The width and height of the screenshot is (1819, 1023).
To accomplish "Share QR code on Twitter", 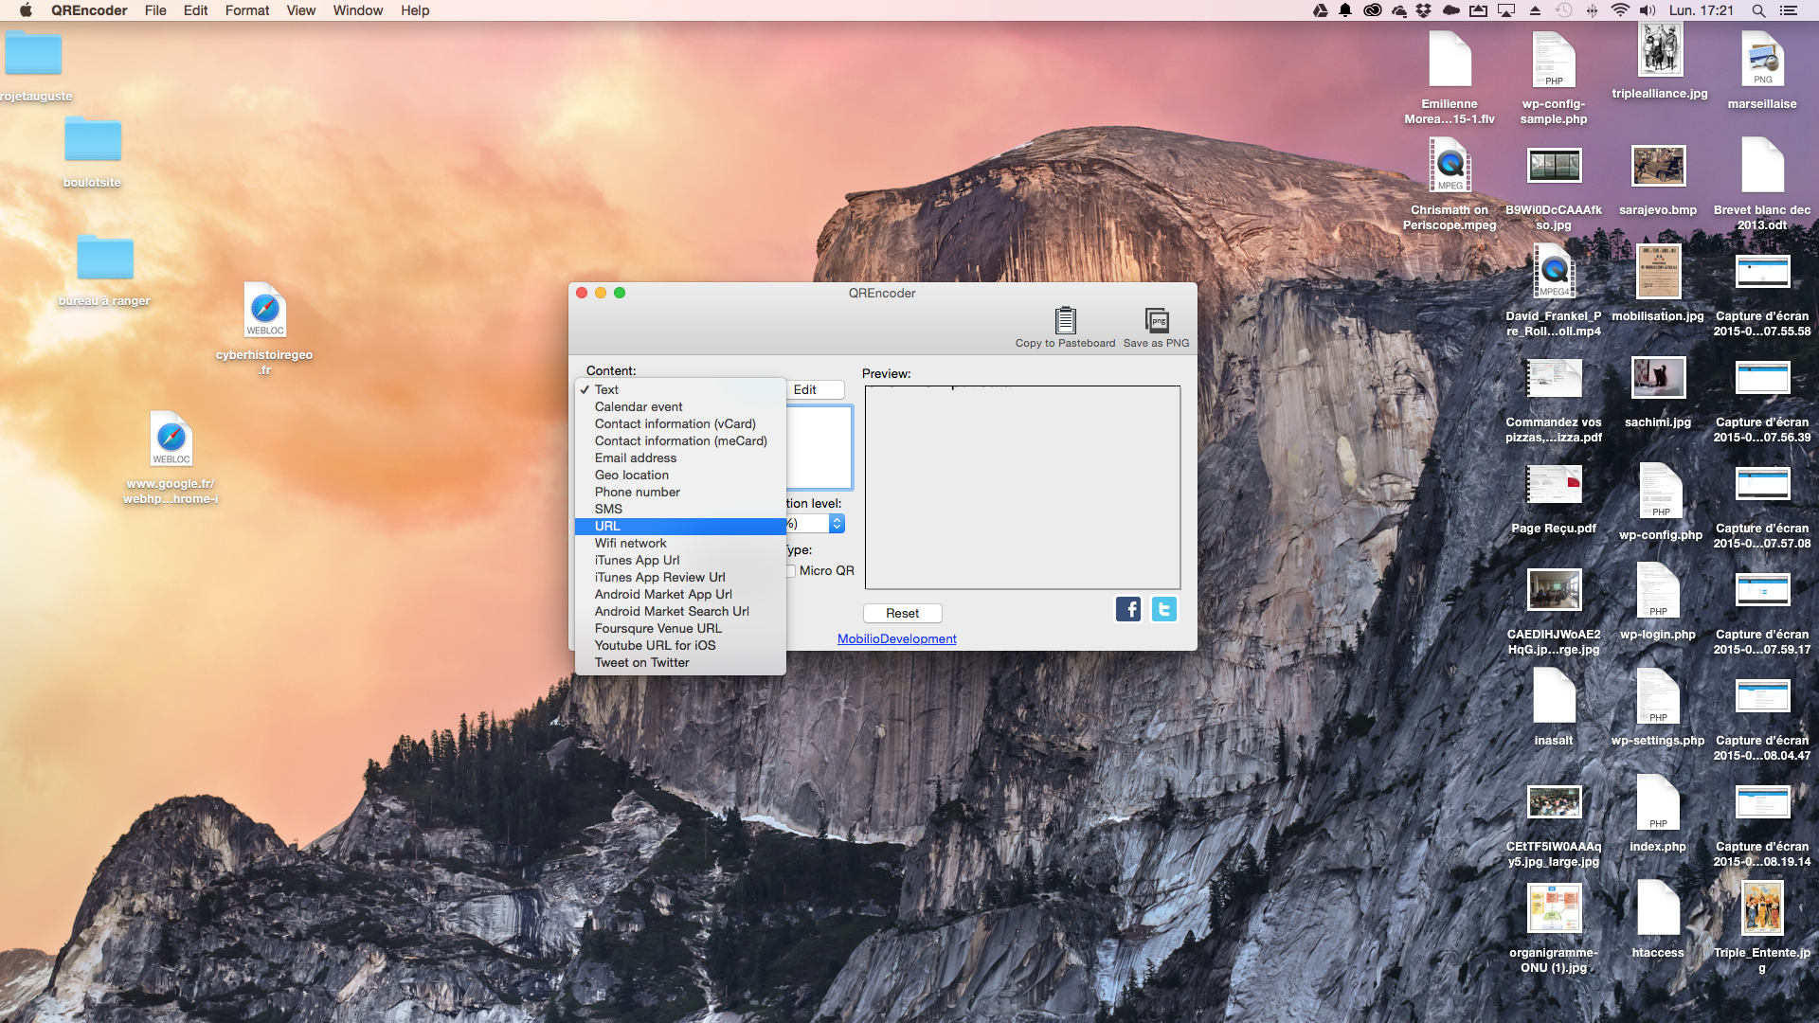I will 1164,609.
